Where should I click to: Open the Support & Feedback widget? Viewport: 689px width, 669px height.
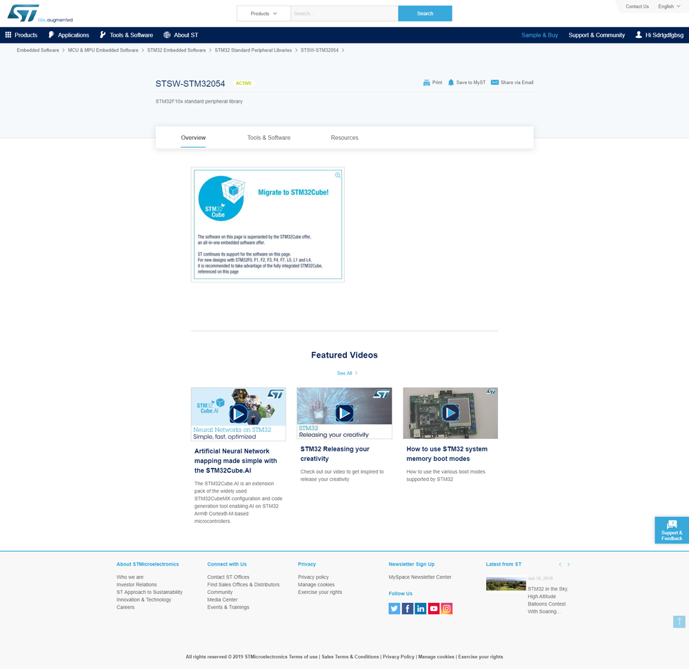coord(672,531)
